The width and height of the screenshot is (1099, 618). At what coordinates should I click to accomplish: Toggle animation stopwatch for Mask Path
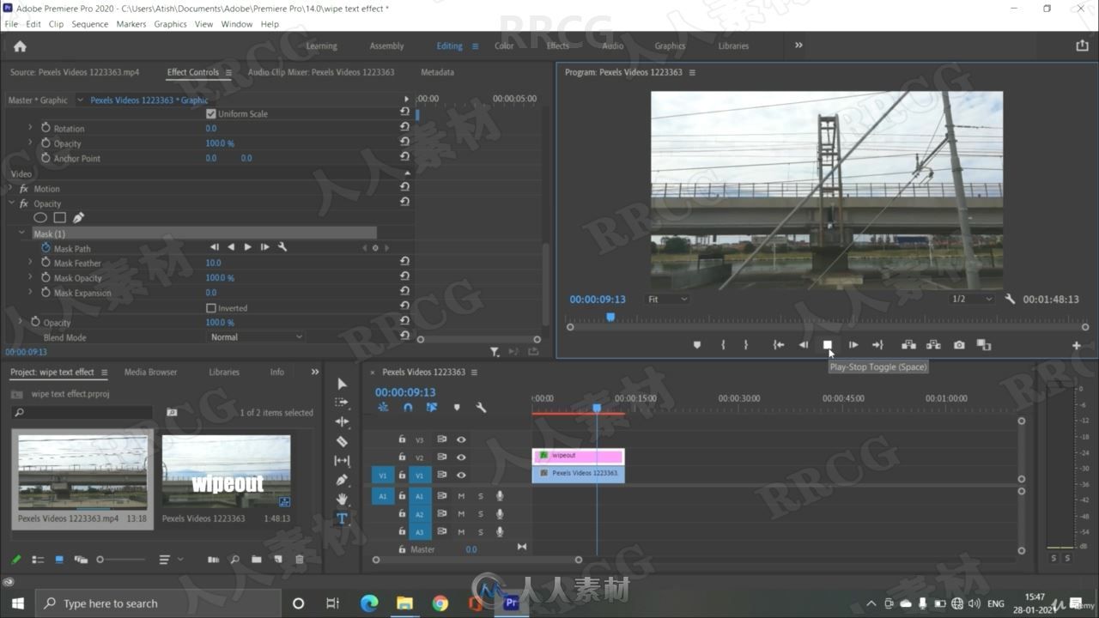click(46, 248)
